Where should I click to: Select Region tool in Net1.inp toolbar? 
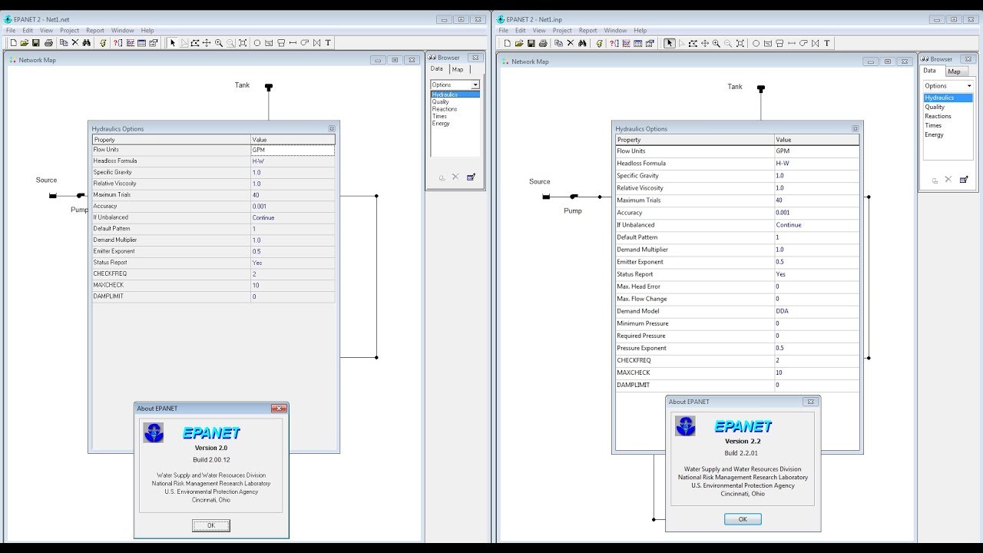point(693,43)
